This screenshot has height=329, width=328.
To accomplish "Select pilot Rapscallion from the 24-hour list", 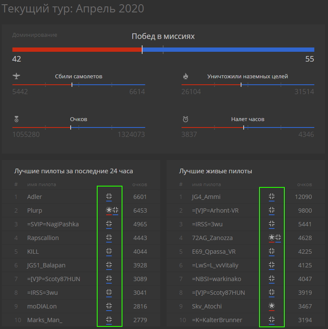I will [43, 238].
